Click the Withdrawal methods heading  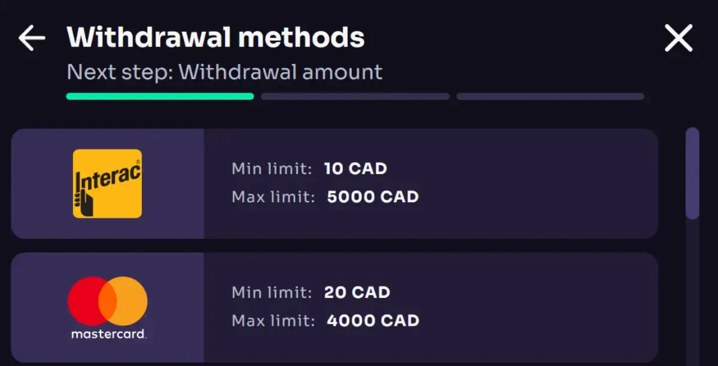pos(215,38)
